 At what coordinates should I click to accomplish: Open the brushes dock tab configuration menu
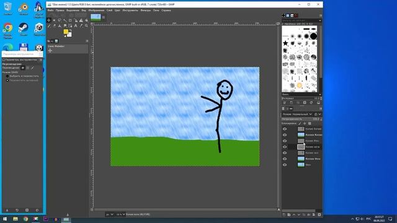[x=320, y=15]
